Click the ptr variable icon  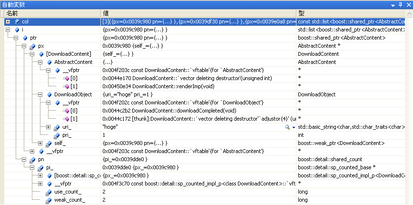coord(25,38)
